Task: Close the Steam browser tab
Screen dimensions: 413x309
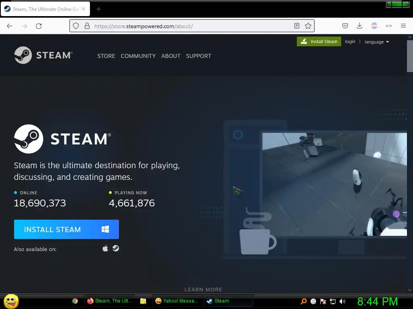Action: tap(83, 9)
